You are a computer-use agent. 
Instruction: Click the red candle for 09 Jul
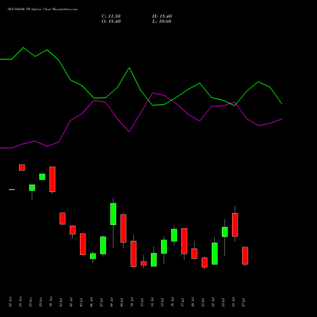[124, 228]
